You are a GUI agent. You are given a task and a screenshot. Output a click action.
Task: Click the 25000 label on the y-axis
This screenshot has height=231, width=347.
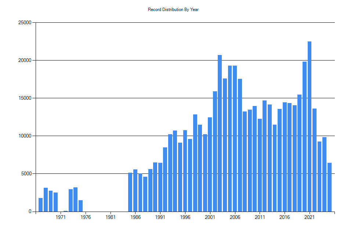coord(25,23)
